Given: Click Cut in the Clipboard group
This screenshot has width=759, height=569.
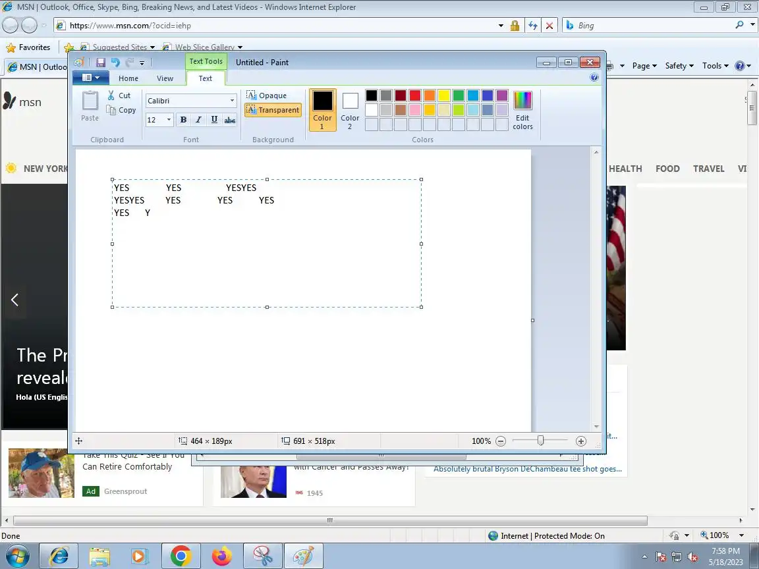Looking at the screenshot, I should (x=119, y=95).
